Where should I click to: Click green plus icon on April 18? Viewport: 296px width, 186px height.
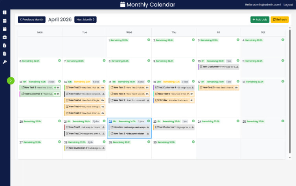283,82
